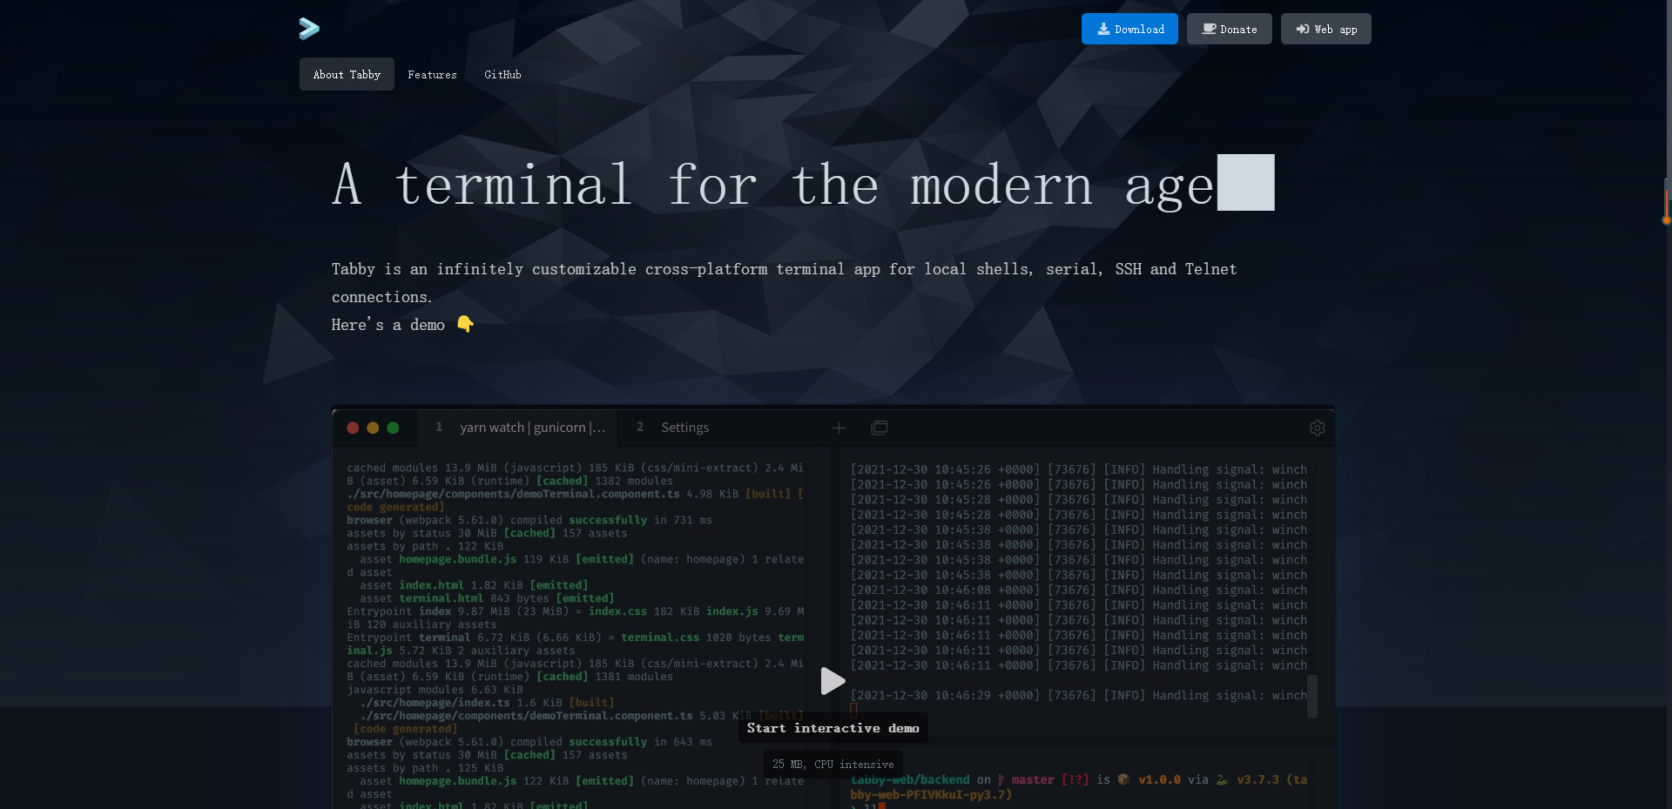Click the 'master' git branch text
This screenshot has width=1672, height=809.
click(1033, 779)
